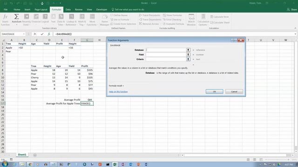Close the Function Arguments dialog
The height and width of the screenshot is (167, 298).
click(241, 40)
